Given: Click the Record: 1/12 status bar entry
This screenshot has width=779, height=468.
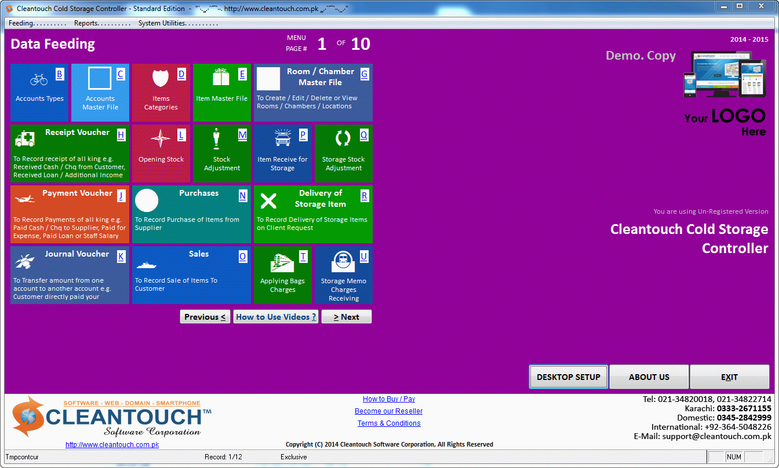Looking at the screenshot, I should (x=223, y=457).
